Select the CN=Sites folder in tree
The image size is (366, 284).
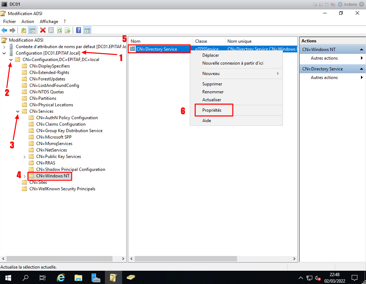click(x=38, y=182)
